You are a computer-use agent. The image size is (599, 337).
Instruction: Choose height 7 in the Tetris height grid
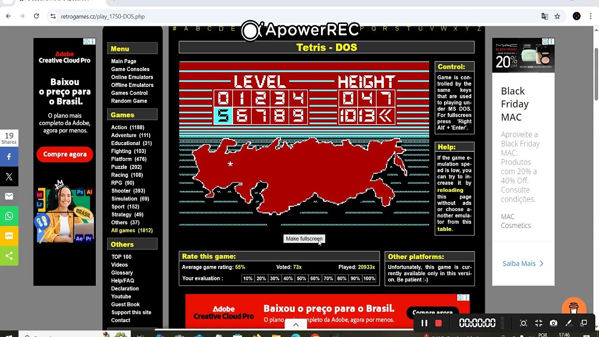pos(385,98)
